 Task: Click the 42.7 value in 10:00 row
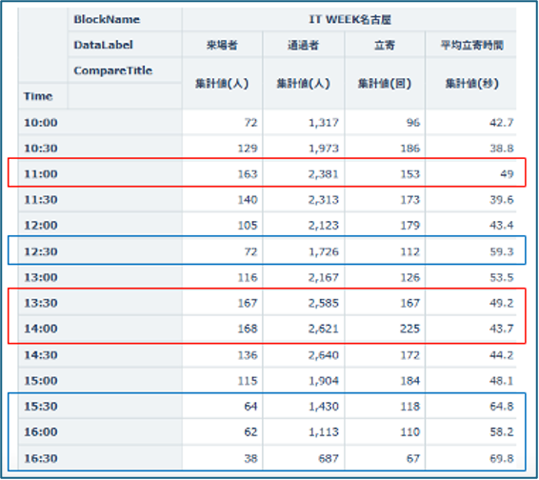point(502,123)
